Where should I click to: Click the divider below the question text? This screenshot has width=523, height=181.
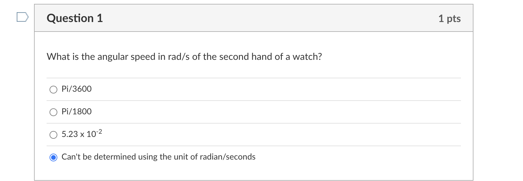pos(254,77)
